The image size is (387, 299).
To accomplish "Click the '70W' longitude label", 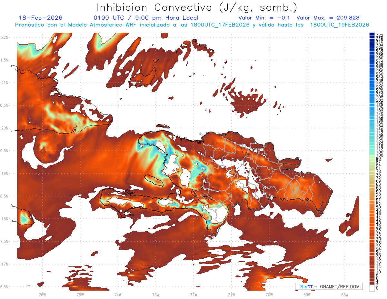I will coord(269,294).
